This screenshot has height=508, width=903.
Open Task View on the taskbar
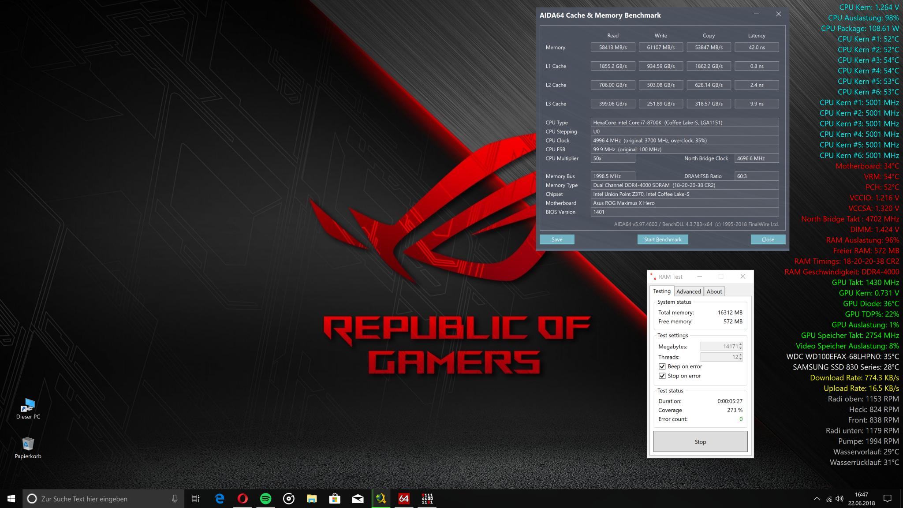click(195, 499)
